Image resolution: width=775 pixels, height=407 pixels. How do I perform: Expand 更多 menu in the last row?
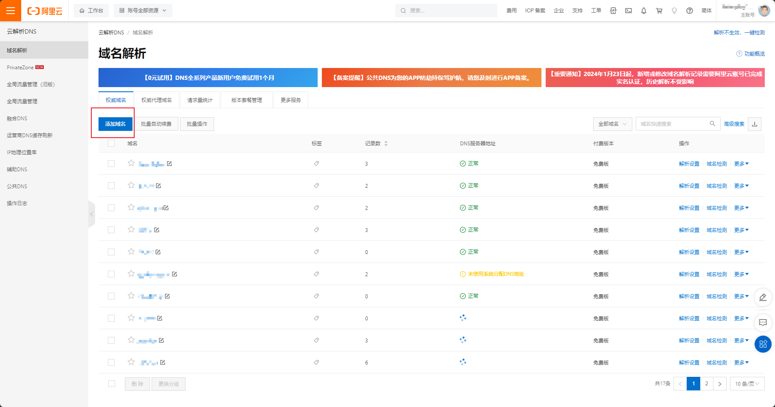coord(741,362)
